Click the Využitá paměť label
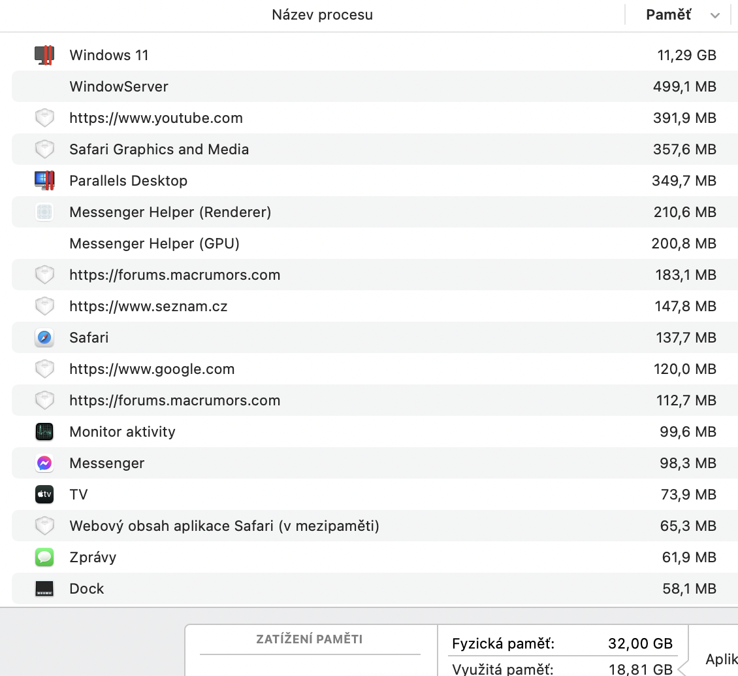738x676 pixels. 503,669
